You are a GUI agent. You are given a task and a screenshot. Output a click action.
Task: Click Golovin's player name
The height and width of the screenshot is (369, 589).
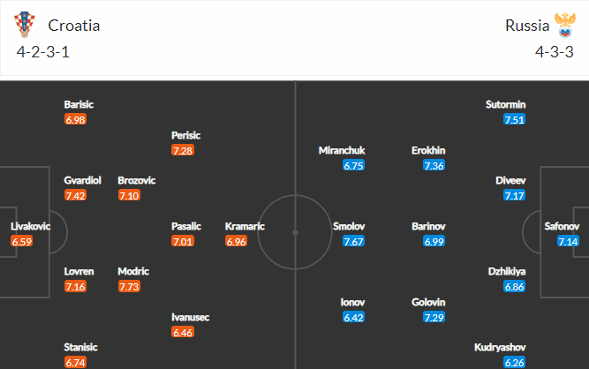pyautogui.click(x=428, y=302)
